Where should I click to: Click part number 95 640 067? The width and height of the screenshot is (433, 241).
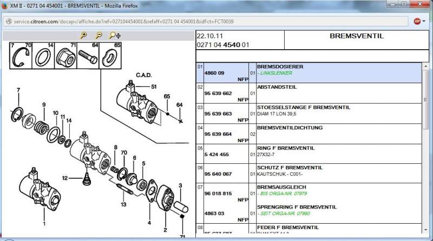tap(218, 174)
